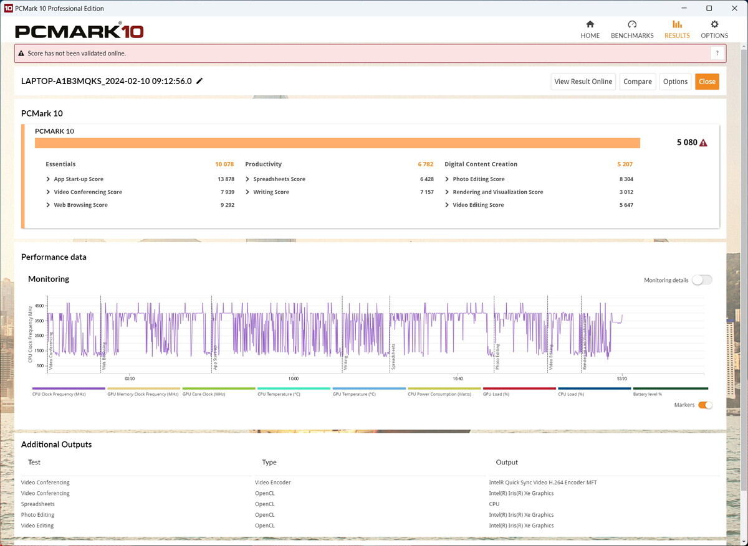Click the orange PCMARK 10 score bar
The height and width of the screenshot is (546, 748).
coord(337,143)
